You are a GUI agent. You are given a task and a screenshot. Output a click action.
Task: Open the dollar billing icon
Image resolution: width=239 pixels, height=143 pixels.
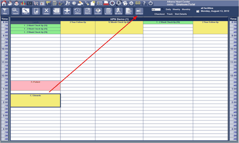[99, 3]
